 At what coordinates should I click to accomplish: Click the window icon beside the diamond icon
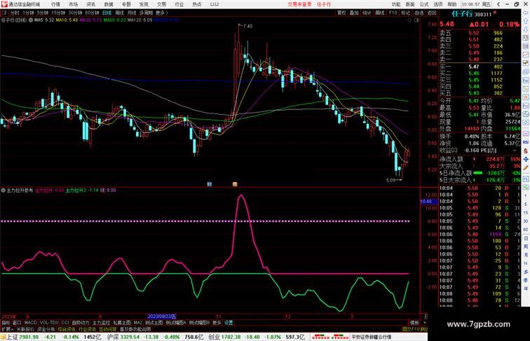tap(416, 20)
